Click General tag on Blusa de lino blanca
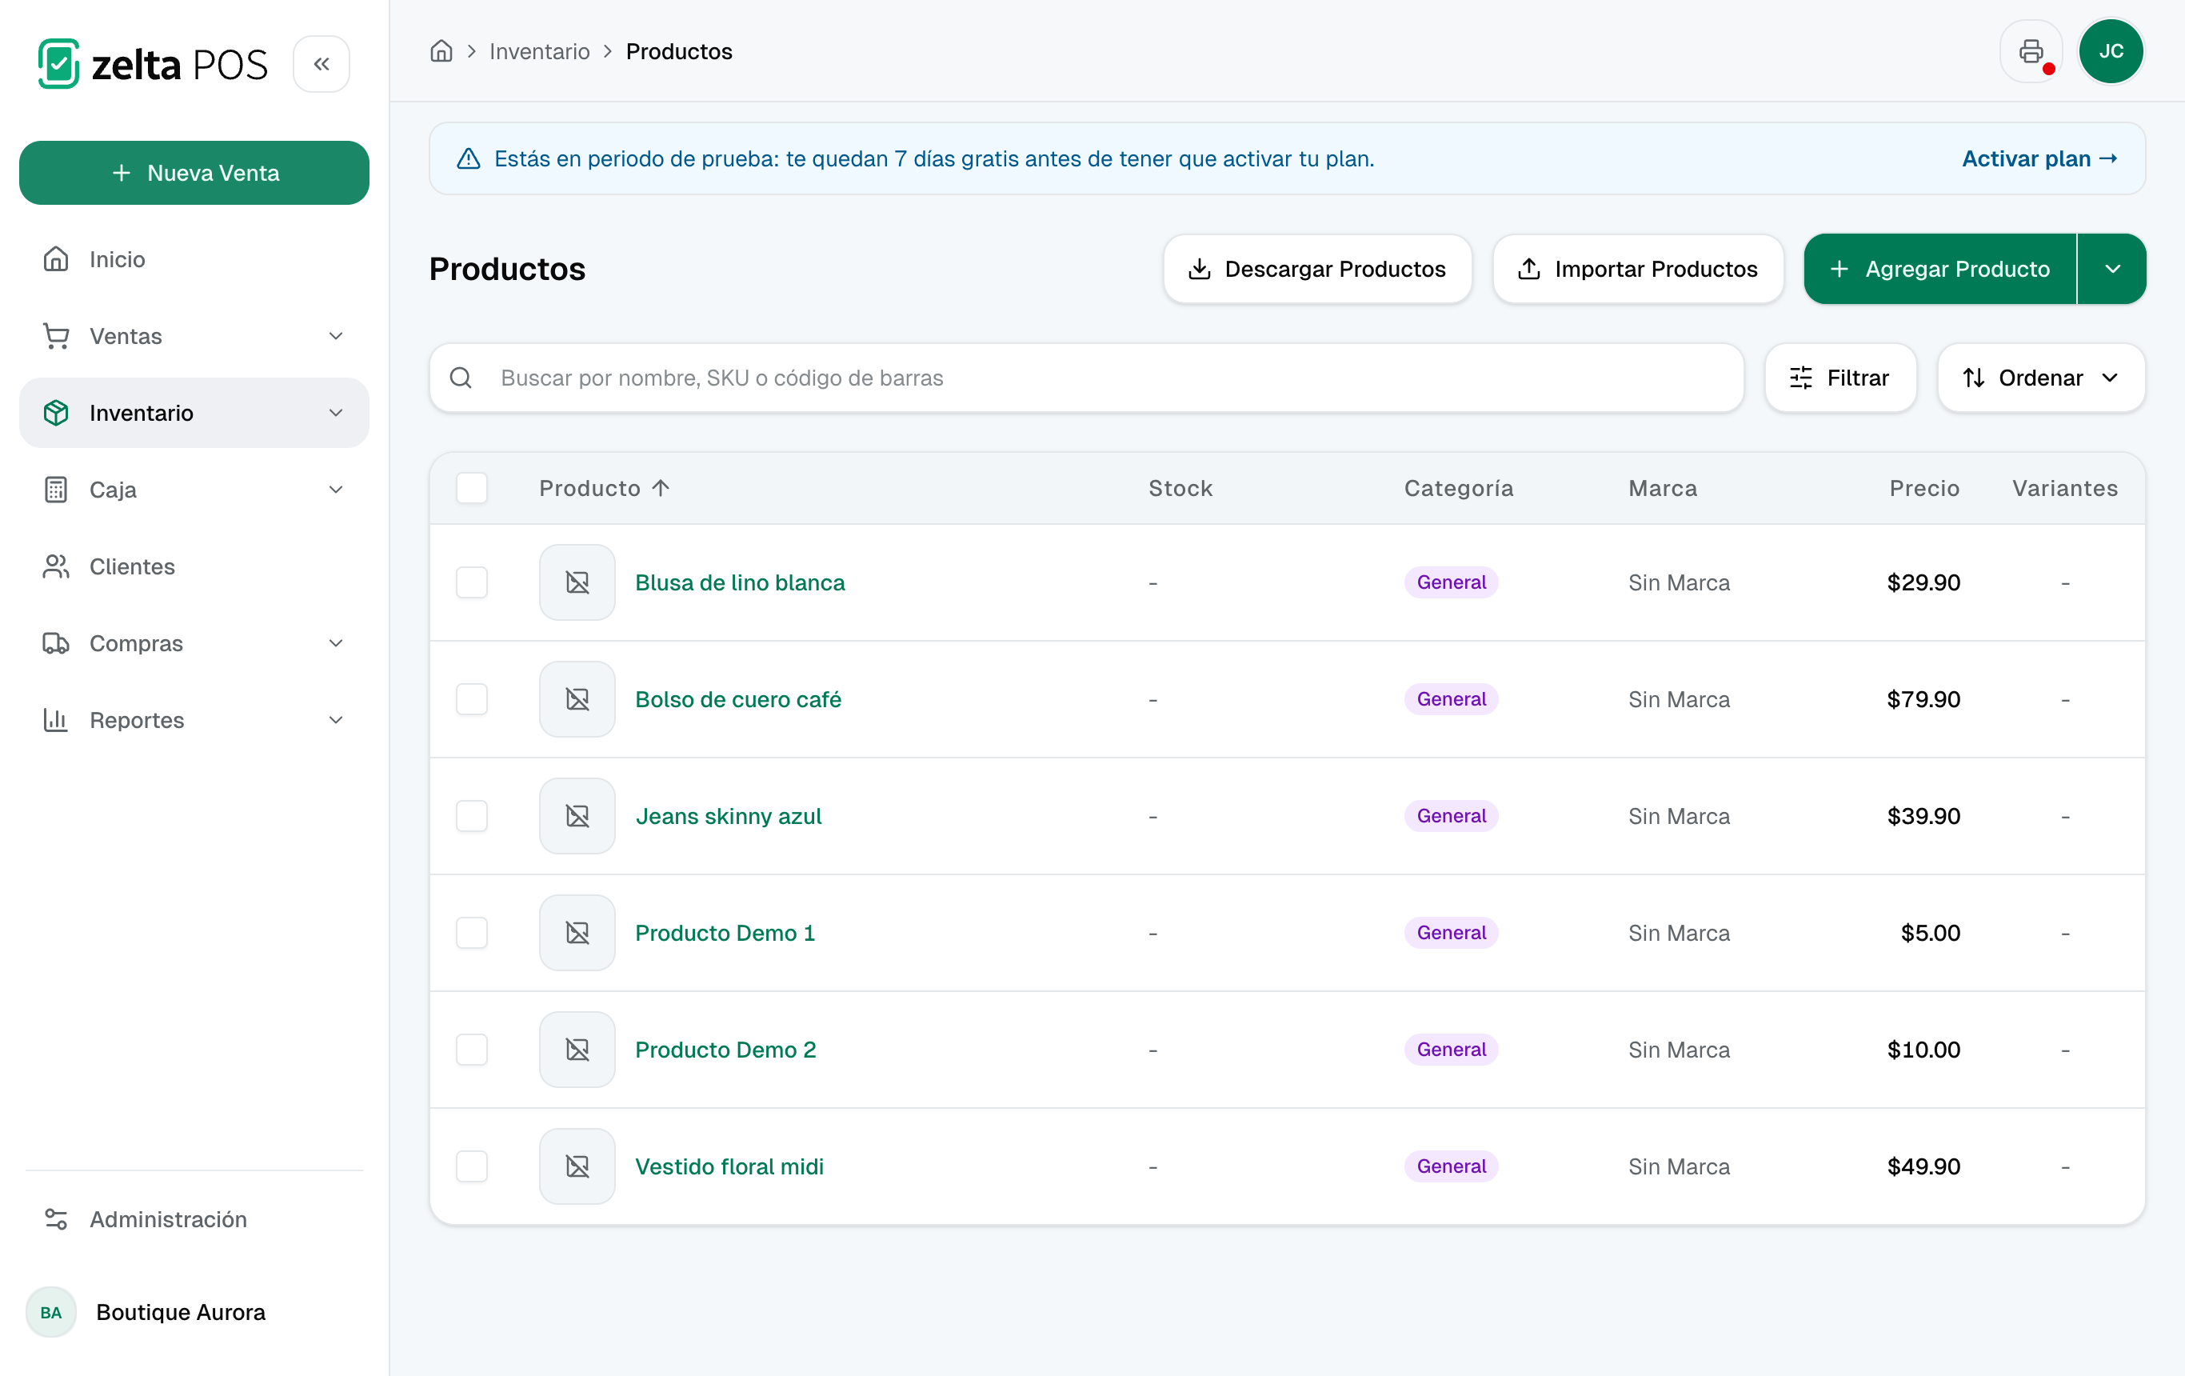The width and height of the screenshot is (2185, 1376). (1451, 582)
